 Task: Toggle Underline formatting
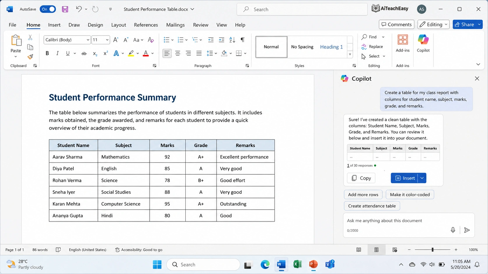(x=68, y=53)
